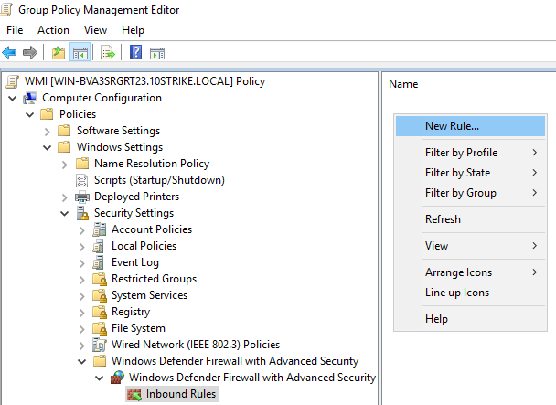Click the Local Policies icon
Screen dimensions: 556x405
click(x=99, y=246)
